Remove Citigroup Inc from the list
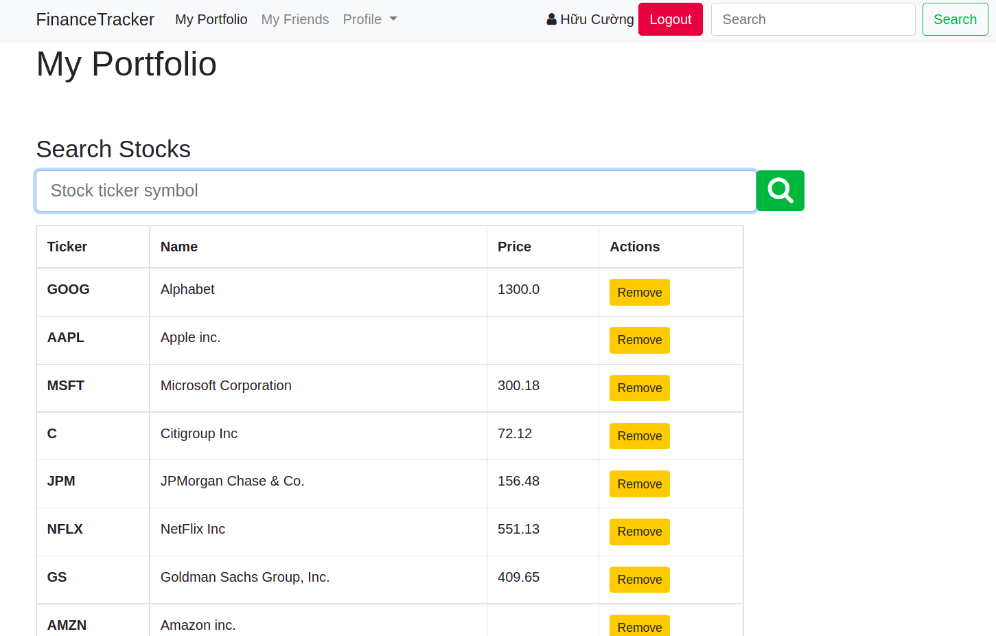 [x=639, y=435]
